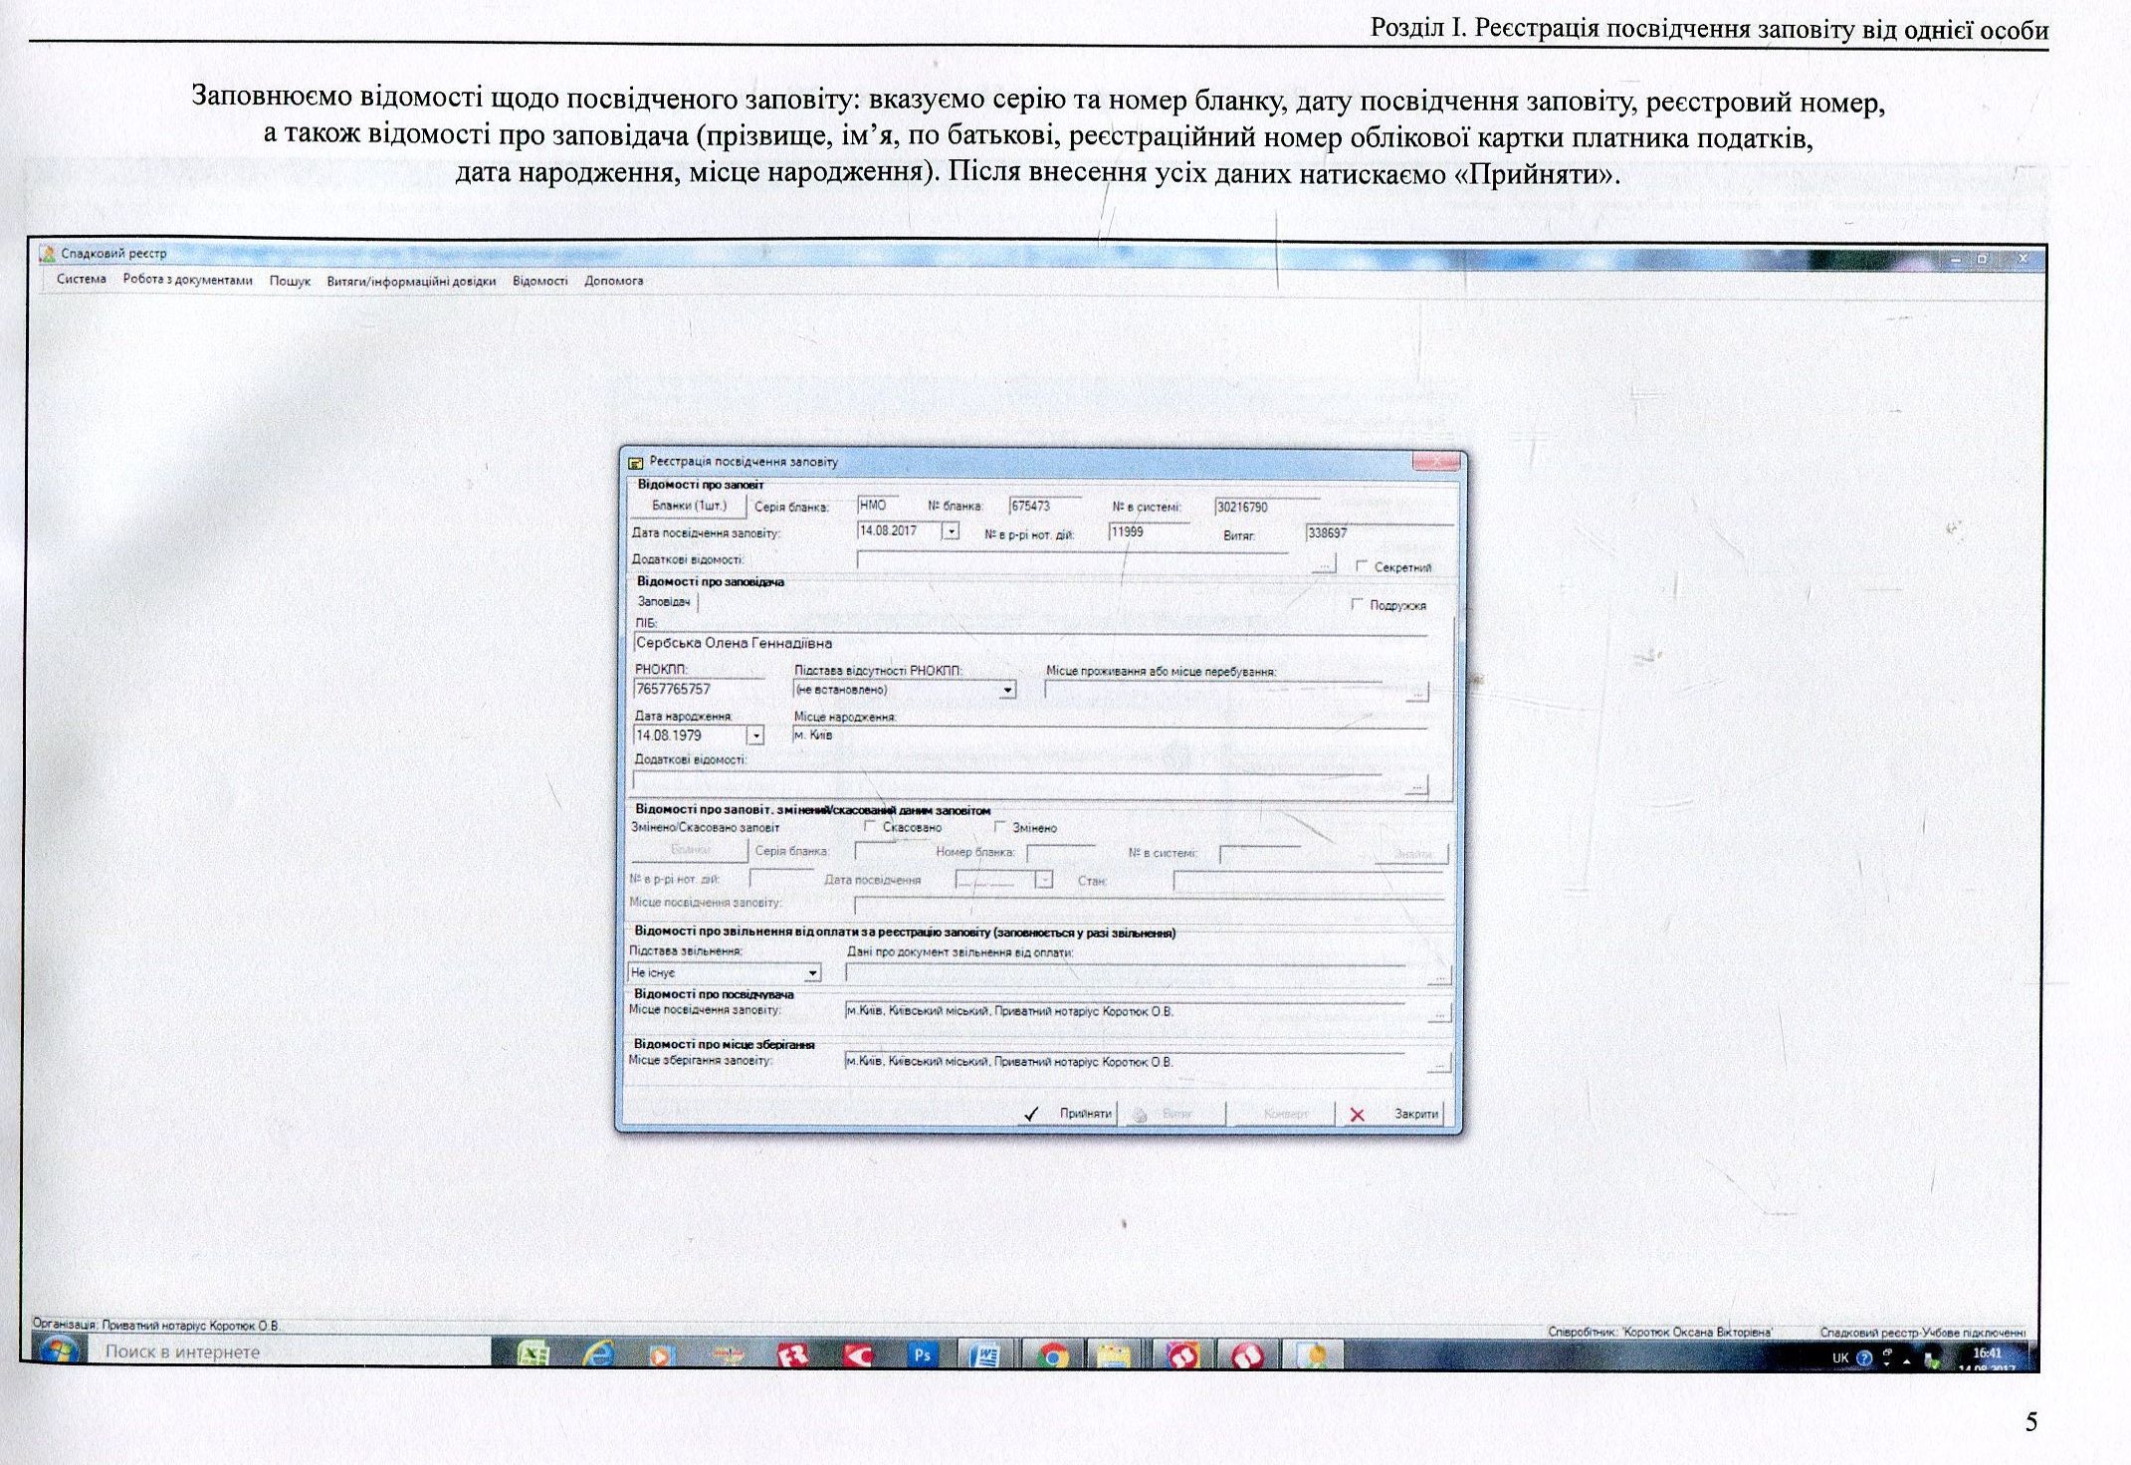
Task: Open Photoshop from the taskbar
Action: 922,1356
